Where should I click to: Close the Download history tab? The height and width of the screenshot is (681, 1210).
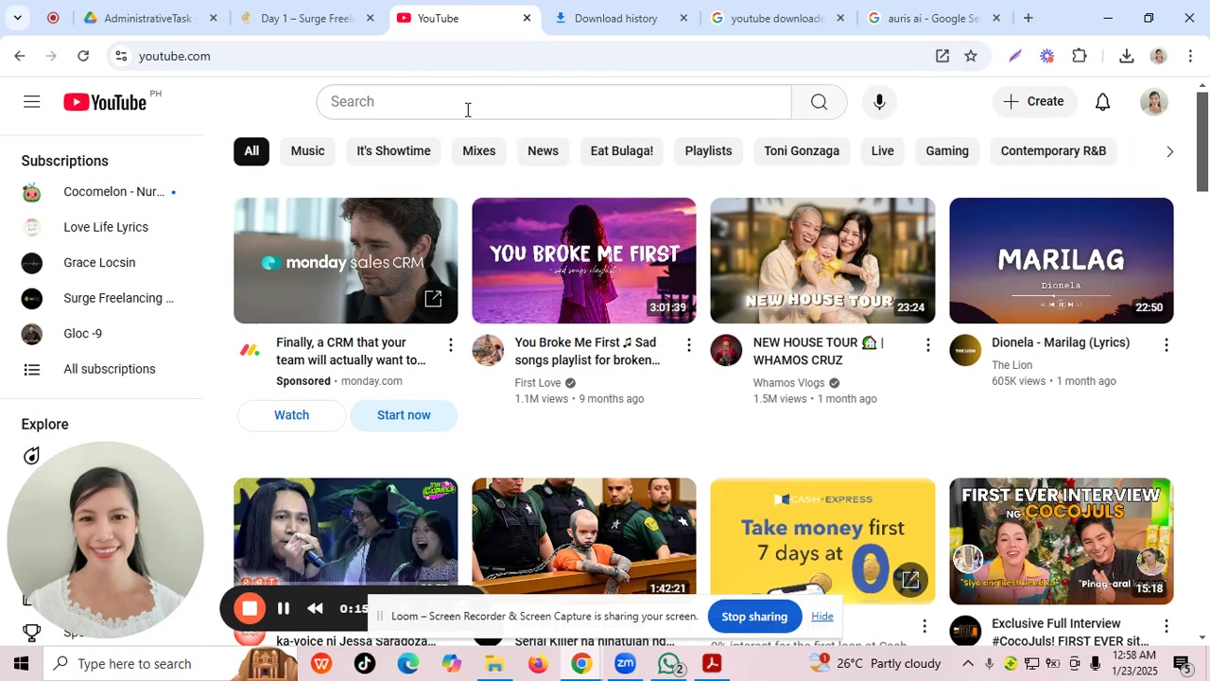(x=683, y=18)
